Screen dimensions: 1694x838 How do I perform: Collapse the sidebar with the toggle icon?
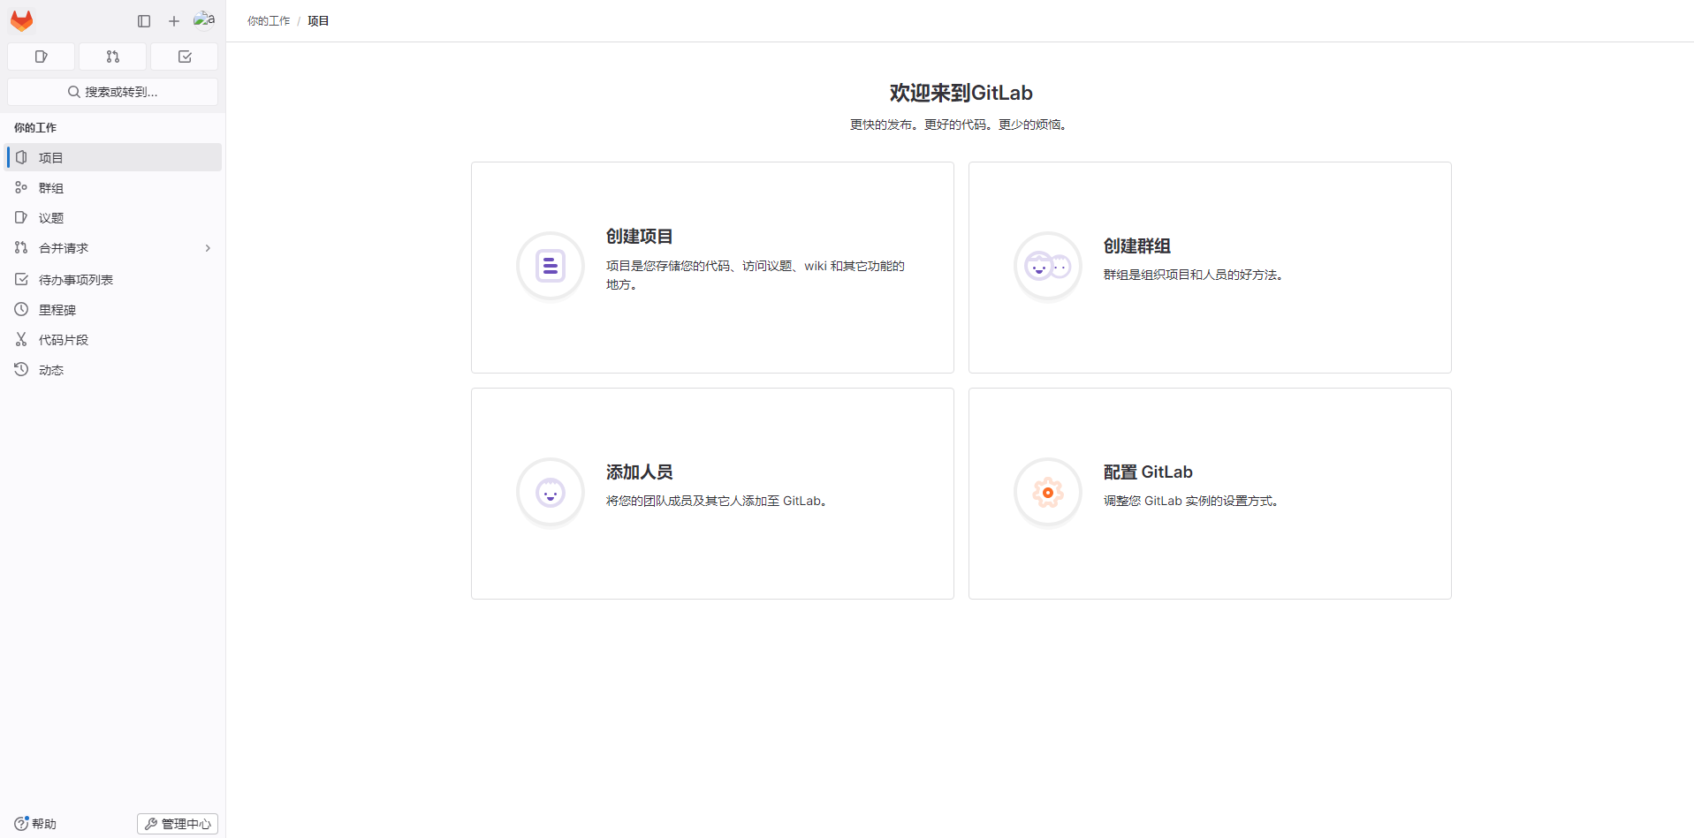pyautogui.click(x=144, y=21)
